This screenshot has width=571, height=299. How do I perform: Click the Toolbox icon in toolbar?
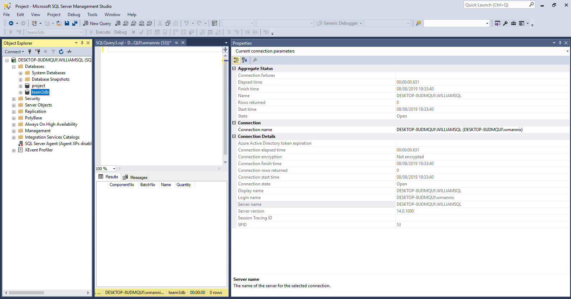click(x=513, y=23)
